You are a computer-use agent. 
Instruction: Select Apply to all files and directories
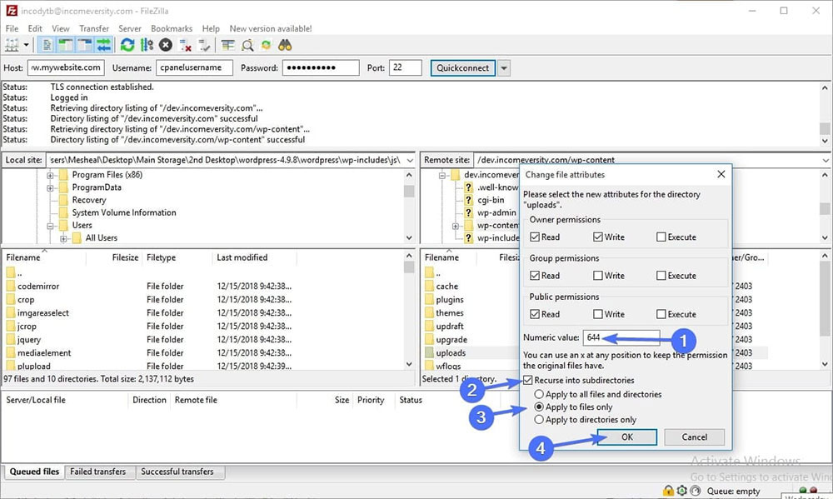point(539,394)
